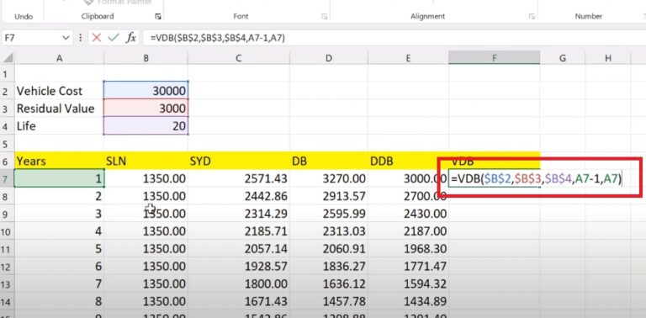
Task: Select column B header
Action: 146,59
